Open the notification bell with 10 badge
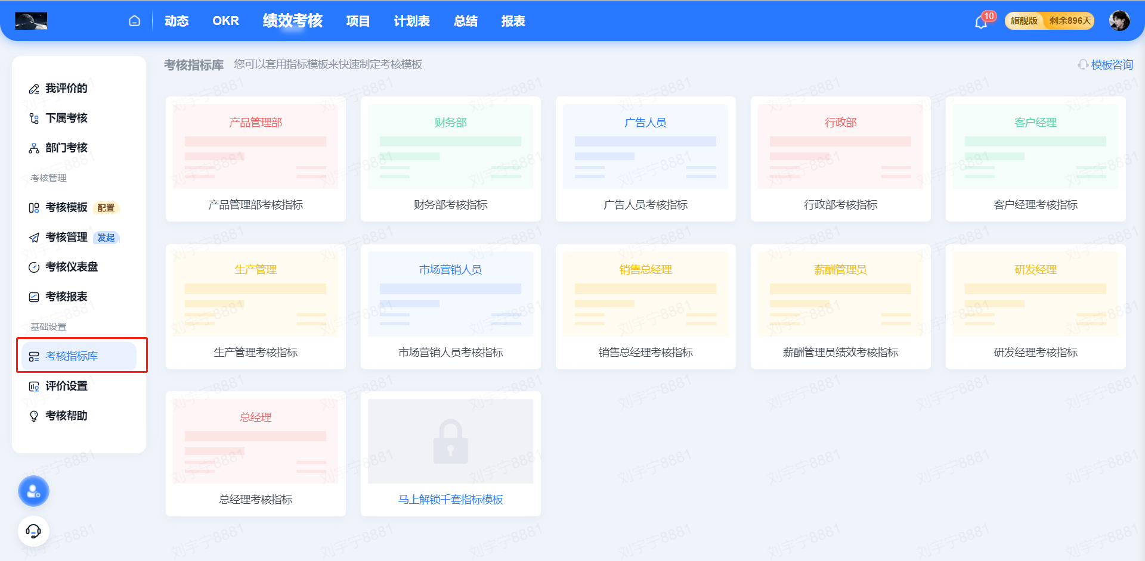The height and width of the screenshot is (561, 1145). [981, 22]
